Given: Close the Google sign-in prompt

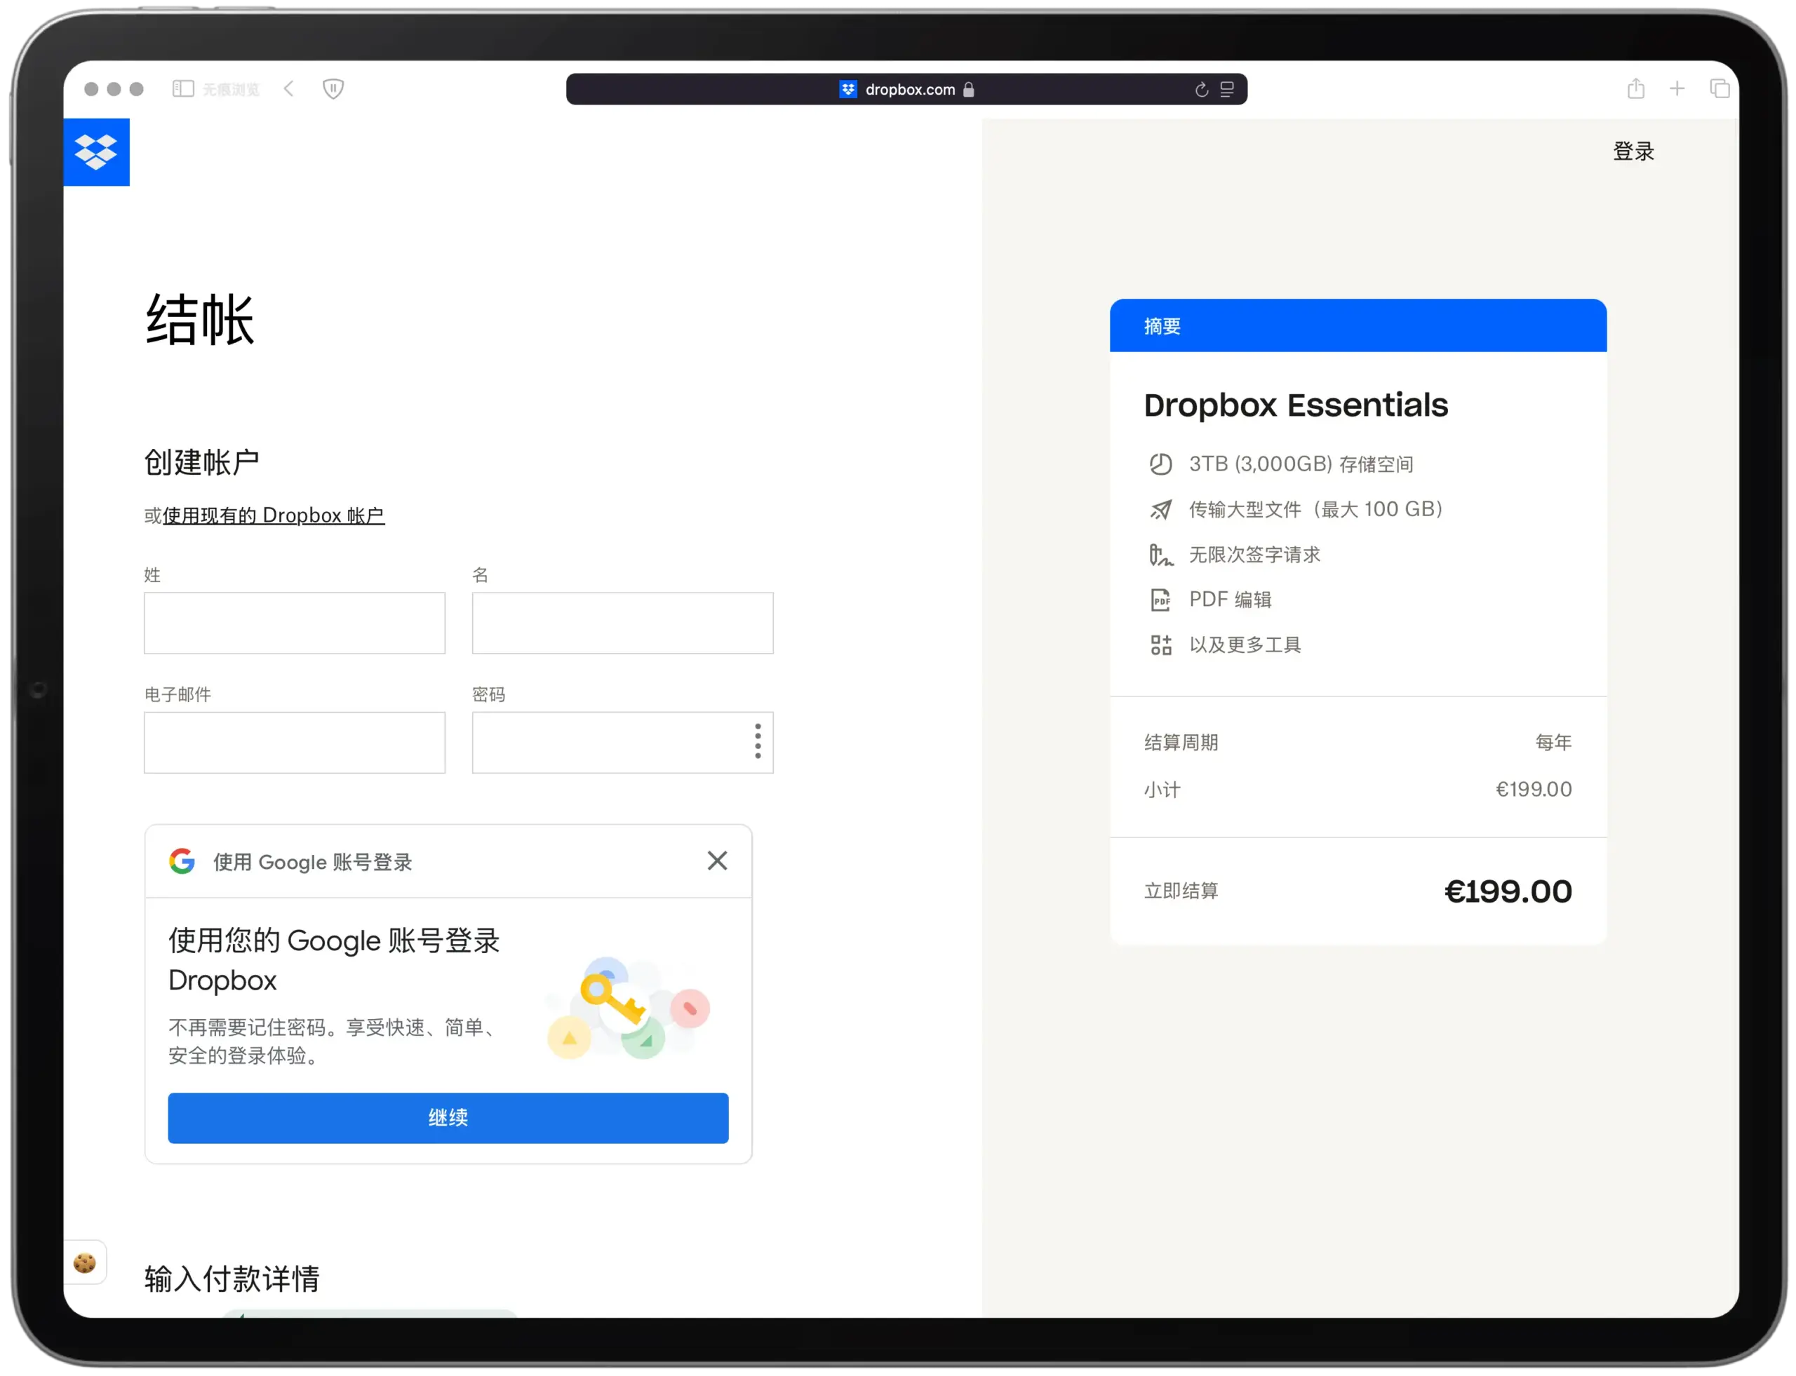Looking at the screenshot, I should [x=717, y=861].
